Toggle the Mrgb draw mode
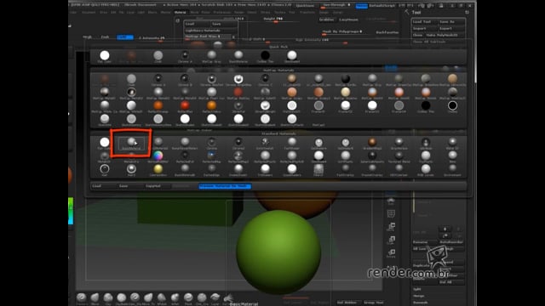 point(87,37)
